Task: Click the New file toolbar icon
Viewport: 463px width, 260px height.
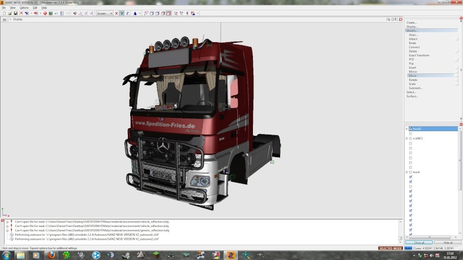Action: pyautogui.click(x=4, y=13)
